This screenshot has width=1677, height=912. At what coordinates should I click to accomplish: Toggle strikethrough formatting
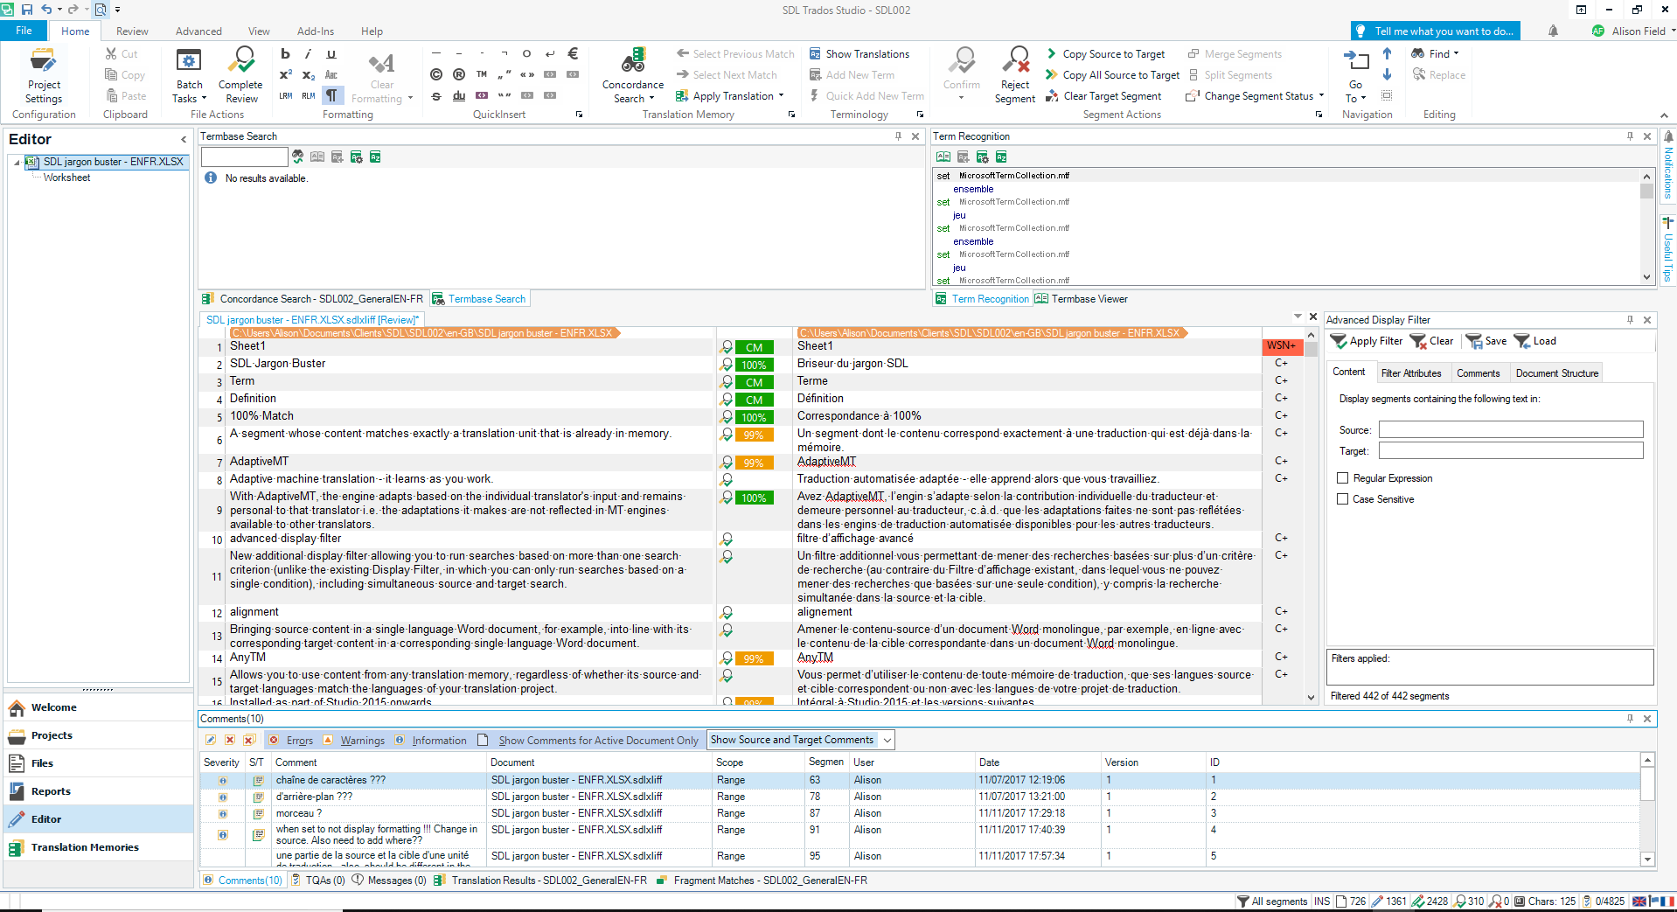(436, 95)
